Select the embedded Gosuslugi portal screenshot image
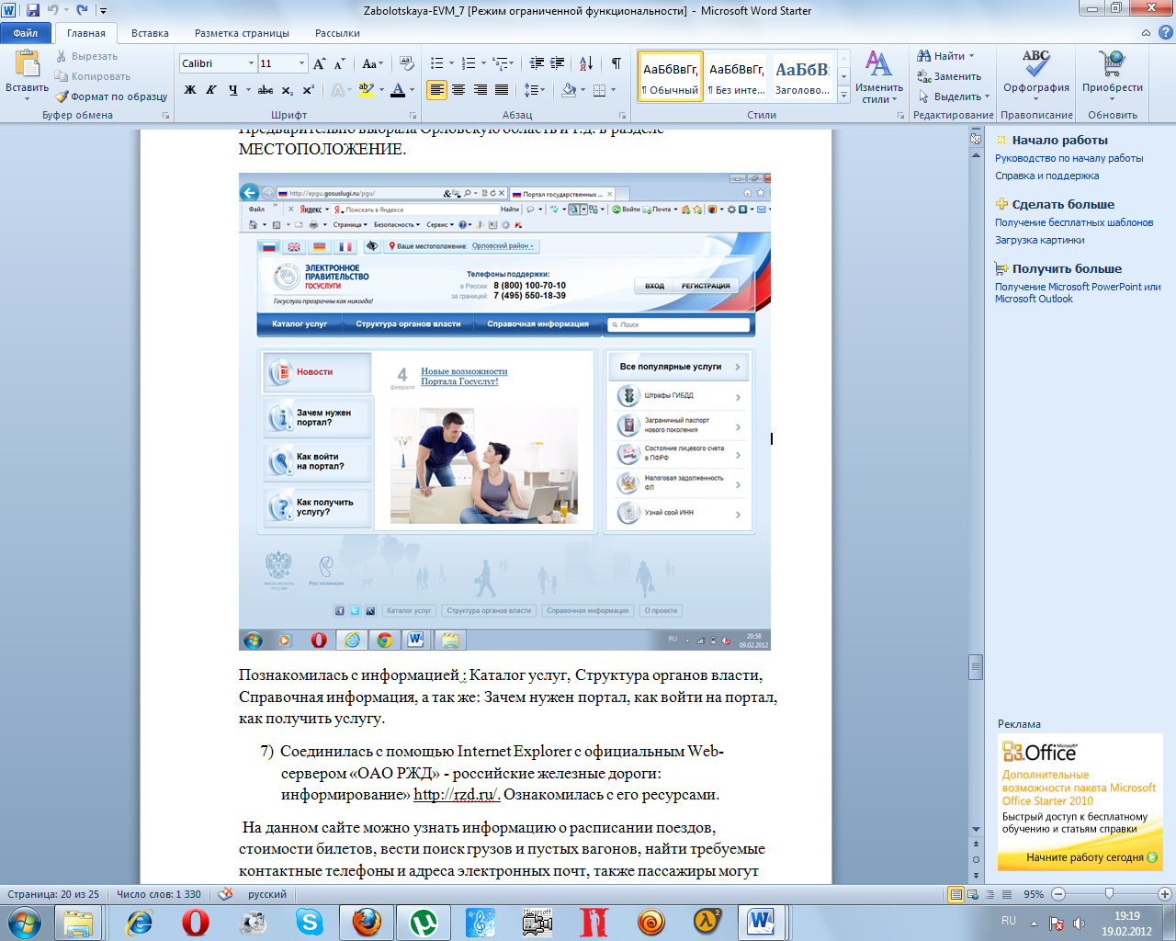The width and height of the screenshot is (1176, 941). 504,412
